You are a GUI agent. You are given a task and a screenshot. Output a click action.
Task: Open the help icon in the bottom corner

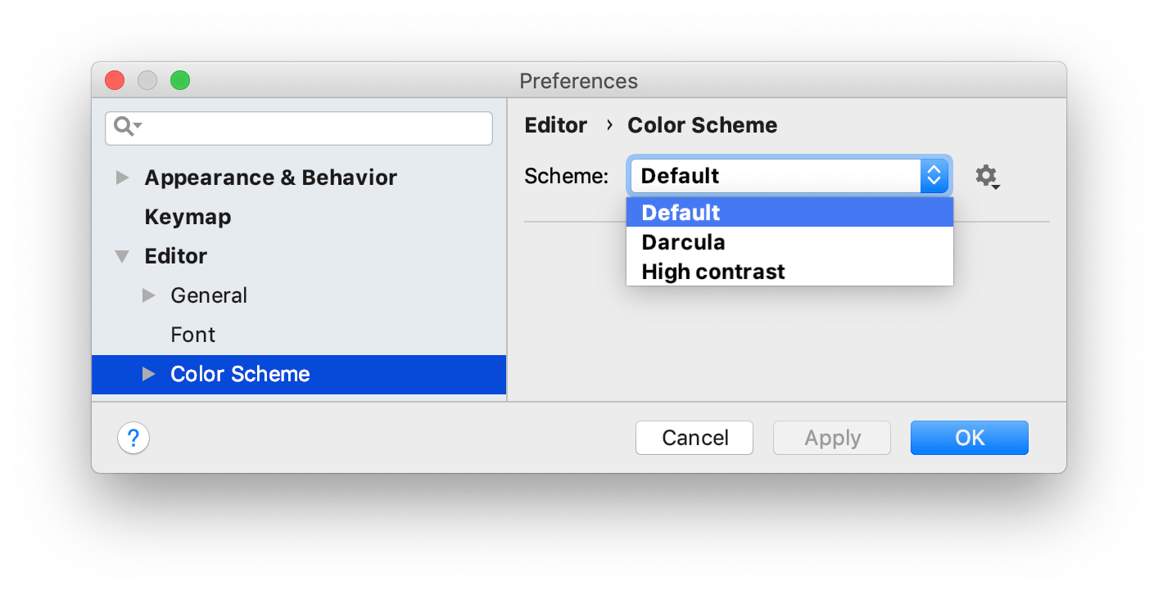133,438
